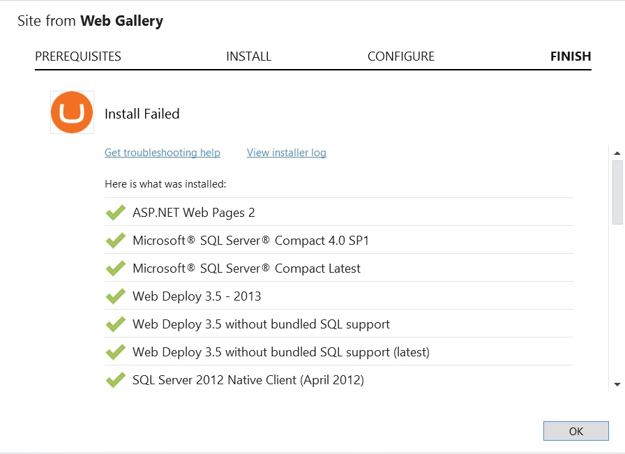This screenshot has width=625, height=454.
Task: Go to the CONFIGURE step tab
Action: tap(401, 56)
